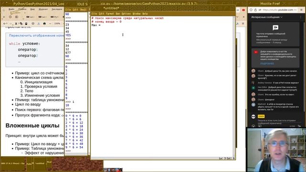This screenshot has height=172, width=306.
Task: Click editor vertical scrollbar on right edge
Action: [x=234, y=86]
